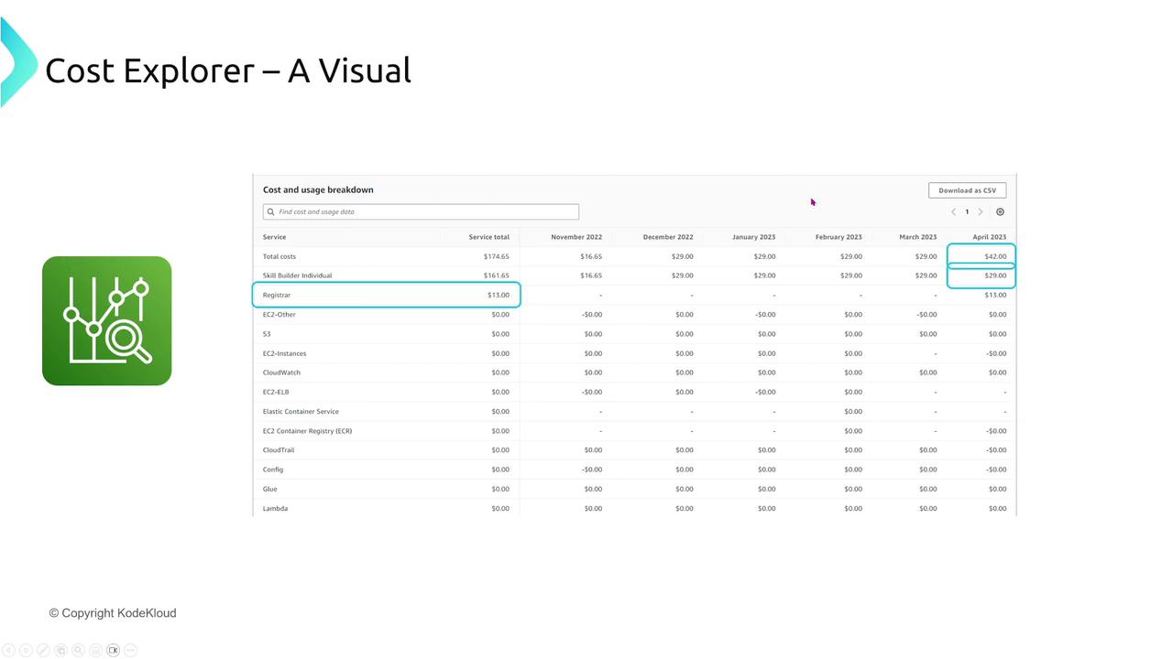Click page number 1 in pagination
Screen dimensions: 1173x659
click(x=967, y=211)
